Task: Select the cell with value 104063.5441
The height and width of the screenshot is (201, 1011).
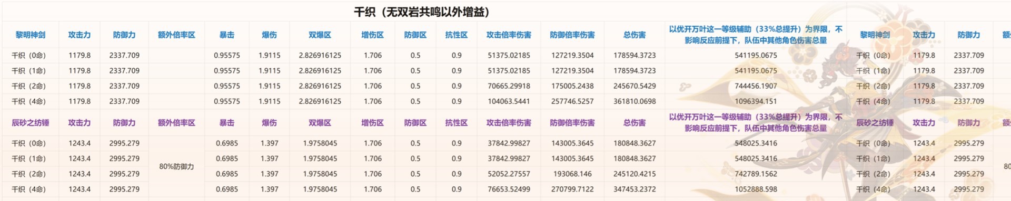Action: 509,101
